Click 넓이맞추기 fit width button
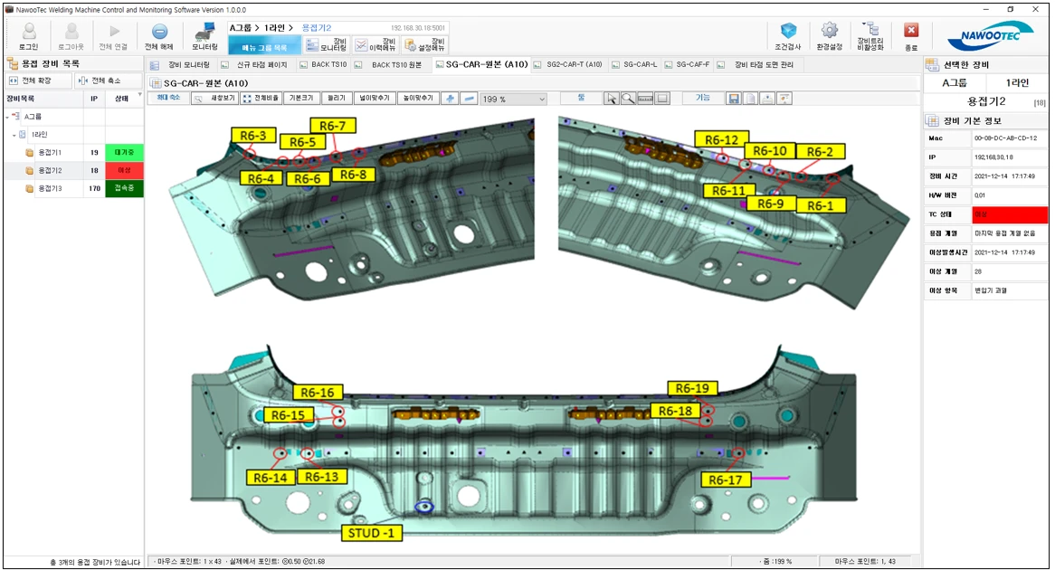This screenshot has height=570, width=1055. 375,99
